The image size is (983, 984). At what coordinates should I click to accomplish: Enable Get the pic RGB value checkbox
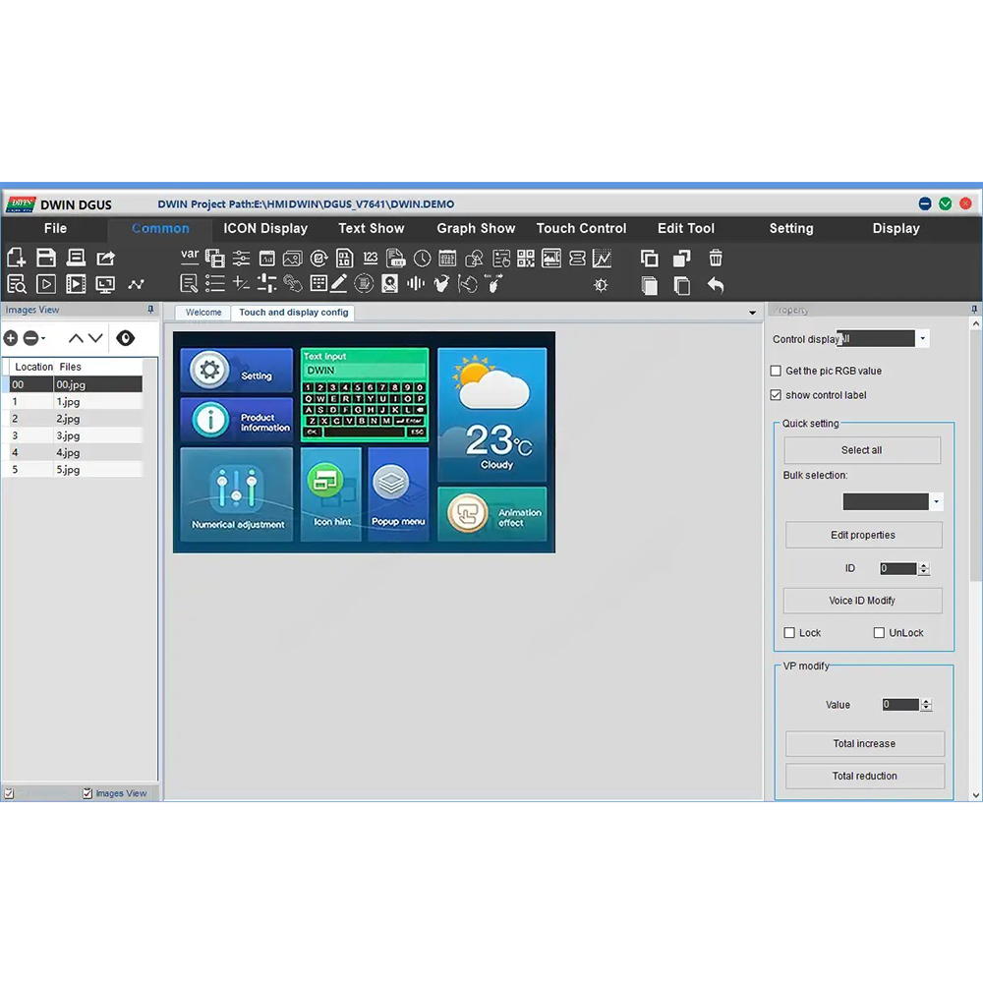click(776, 372)
